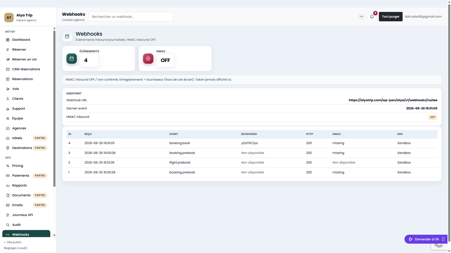Click the Emails envelope icon

pos(8,205)
